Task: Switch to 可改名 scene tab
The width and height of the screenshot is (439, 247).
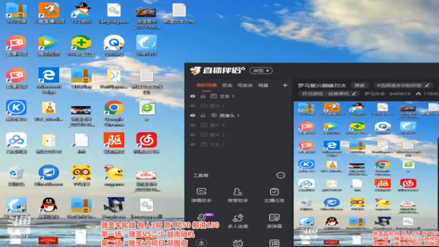Action: [x=245, y=86]
